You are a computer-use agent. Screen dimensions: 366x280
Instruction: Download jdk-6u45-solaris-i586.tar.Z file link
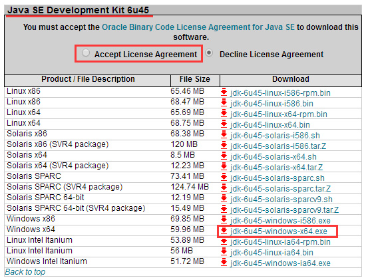click(278, 146)
